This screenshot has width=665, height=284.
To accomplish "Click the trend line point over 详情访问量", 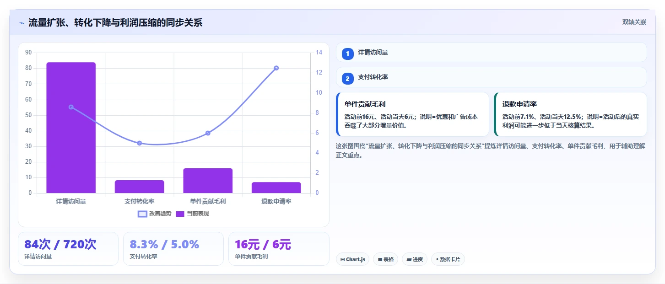I will (71, 107).
